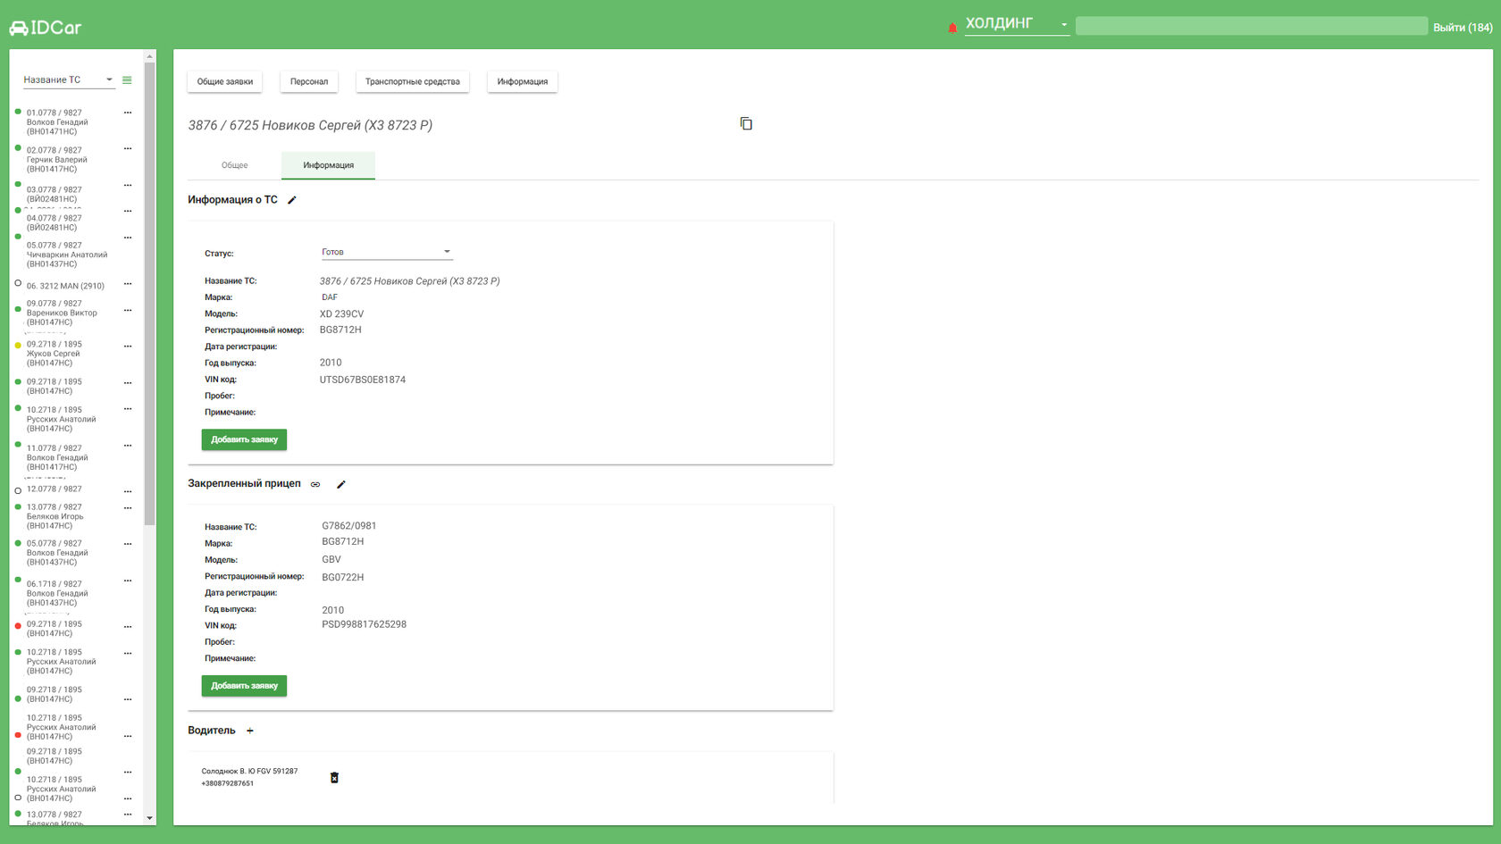Open the Статус dropdown showing Готов
Screen dimensions: 1501x844
pyautogui.click(x=387, y=252)
